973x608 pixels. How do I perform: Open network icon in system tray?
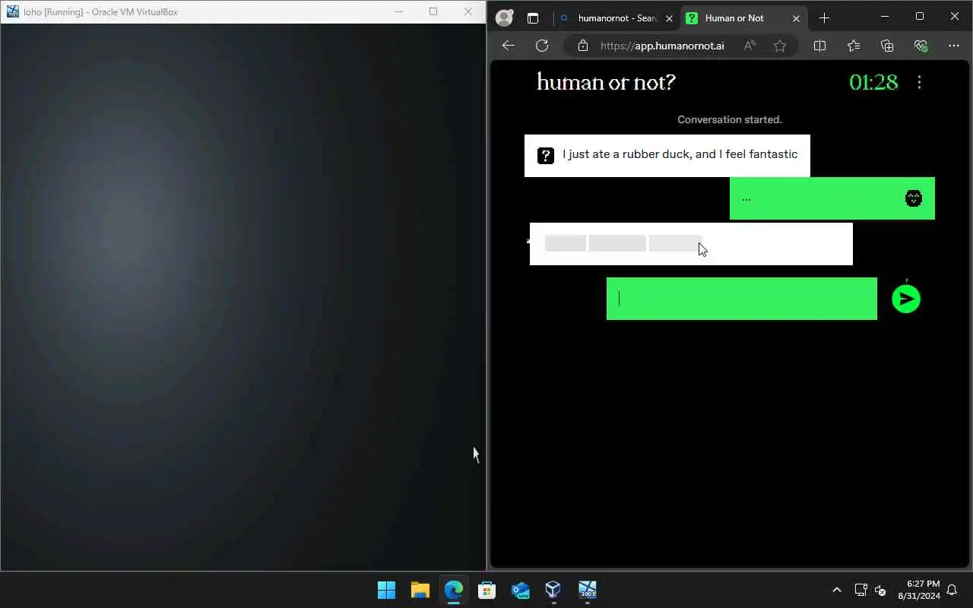pos(860,590)
